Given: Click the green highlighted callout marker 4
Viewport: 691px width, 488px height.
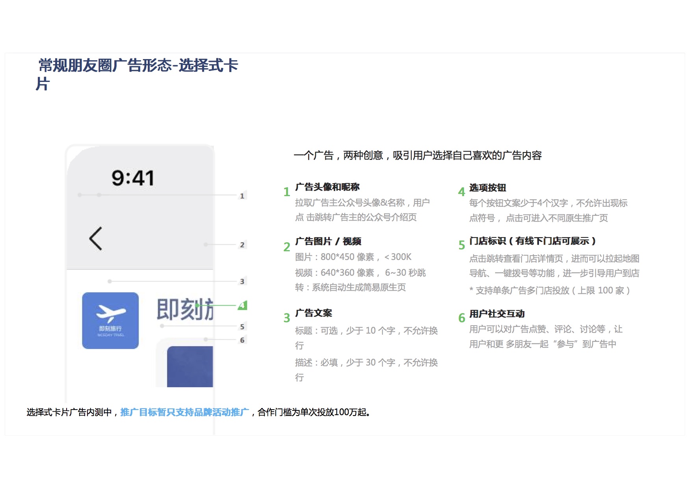Looking at the screenshot, I should pos(242,305).
